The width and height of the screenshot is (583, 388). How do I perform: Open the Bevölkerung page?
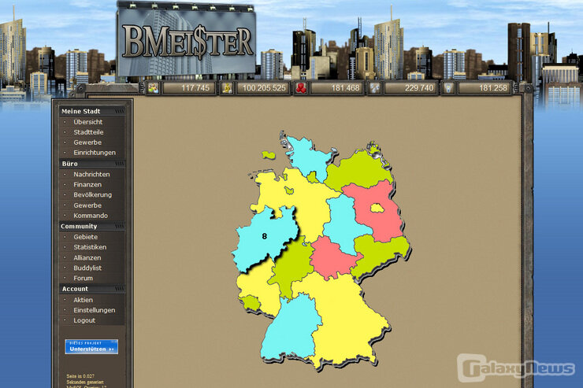click(x=92, y=194)
